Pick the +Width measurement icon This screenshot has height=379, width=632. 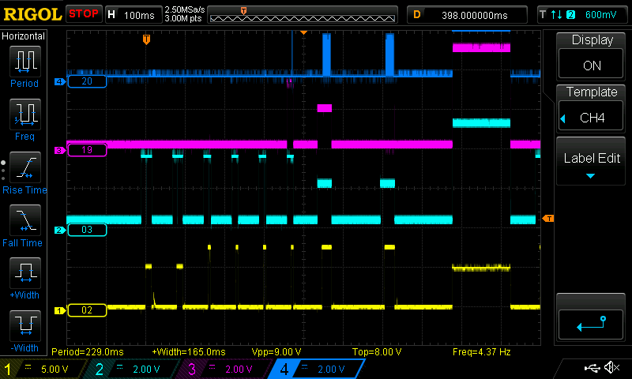24,276
